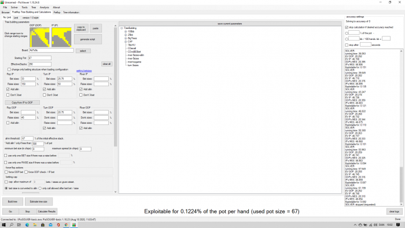This screenshot has height=228, width=405.
Task: Switch to the Tree information tab
Action: pos(71,12)
